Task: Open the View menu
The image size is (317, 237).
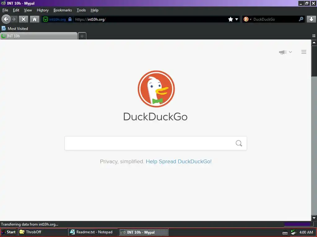Action: coord(28,10)
